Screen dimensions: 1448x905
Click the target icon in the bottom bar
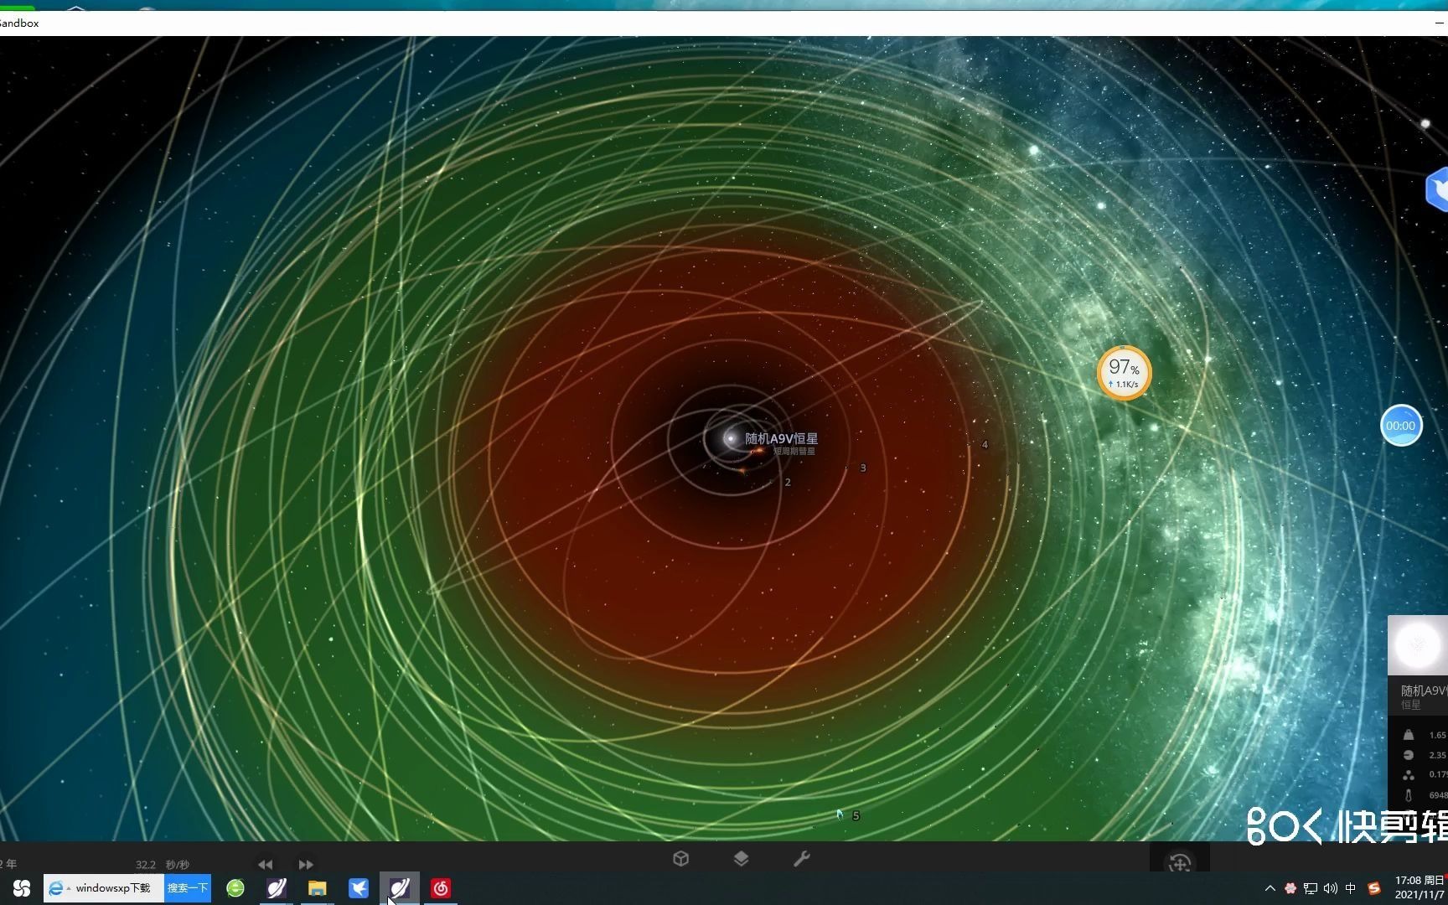click(1180, 862)
